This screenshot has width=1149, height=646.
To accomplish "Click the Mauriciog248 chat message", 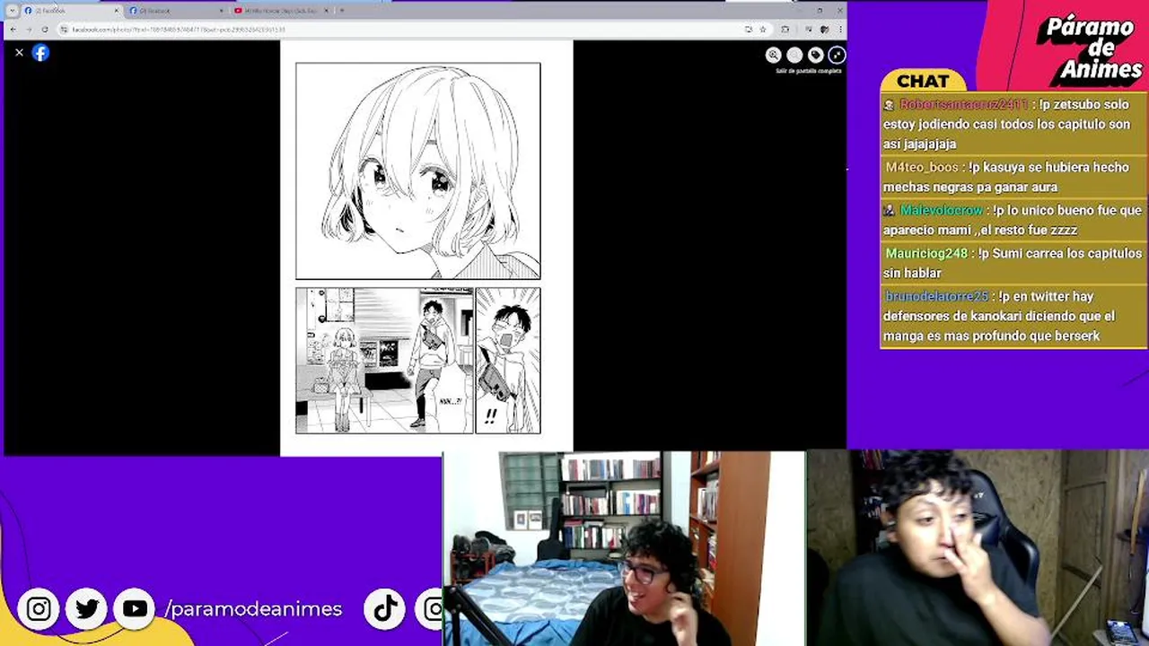I will point(1013,263).
